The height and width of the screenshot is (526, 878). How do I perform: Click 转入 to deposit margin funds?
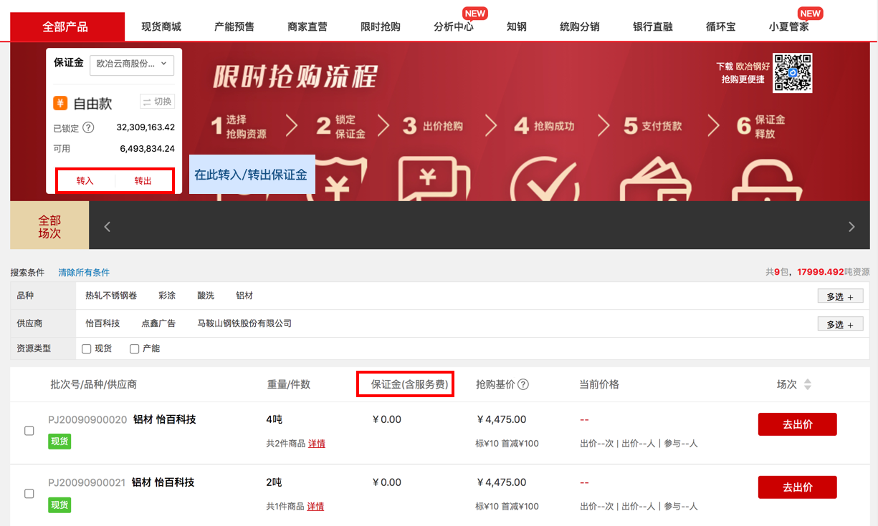(85, 181)
